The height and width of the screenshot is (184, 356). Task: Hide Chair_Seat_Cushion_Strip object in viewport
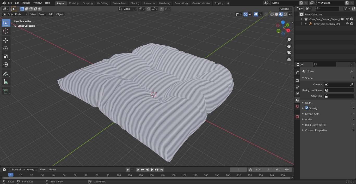(x=347, y=23)
